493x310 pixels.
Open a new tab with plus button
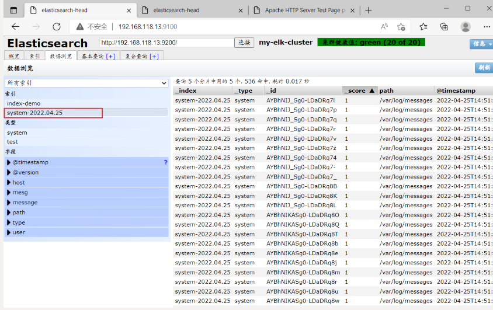[368, 11]
